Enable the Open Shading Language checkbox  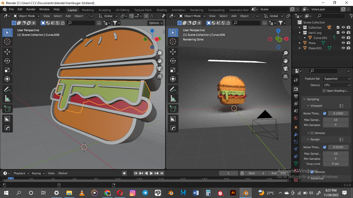click(324, 91)
